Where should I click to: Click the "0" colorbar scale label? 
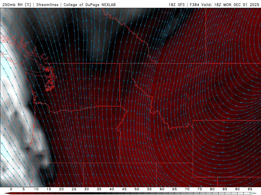point(11,189)
